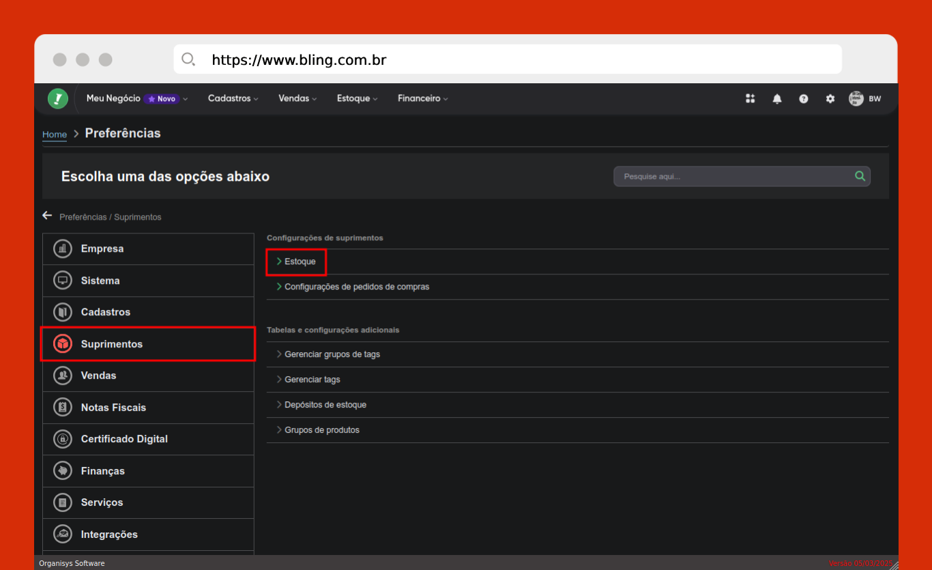This screenshot has height=570, width=932.
Task: Click the Vendas people icon
Action: [x=63, y=375]
